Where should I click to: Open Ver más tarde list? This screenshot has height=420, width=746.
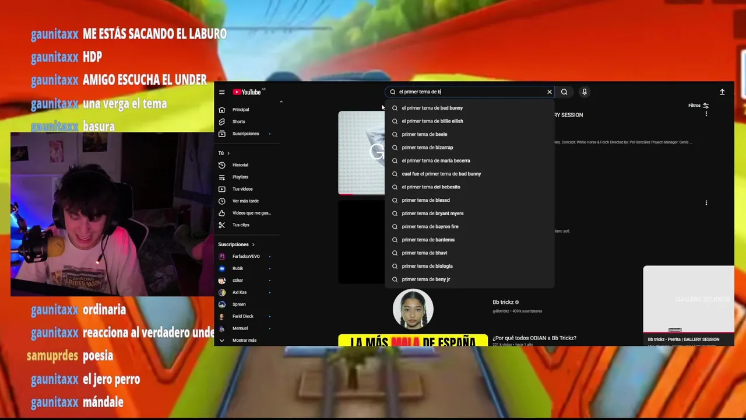tap(245, 201)
